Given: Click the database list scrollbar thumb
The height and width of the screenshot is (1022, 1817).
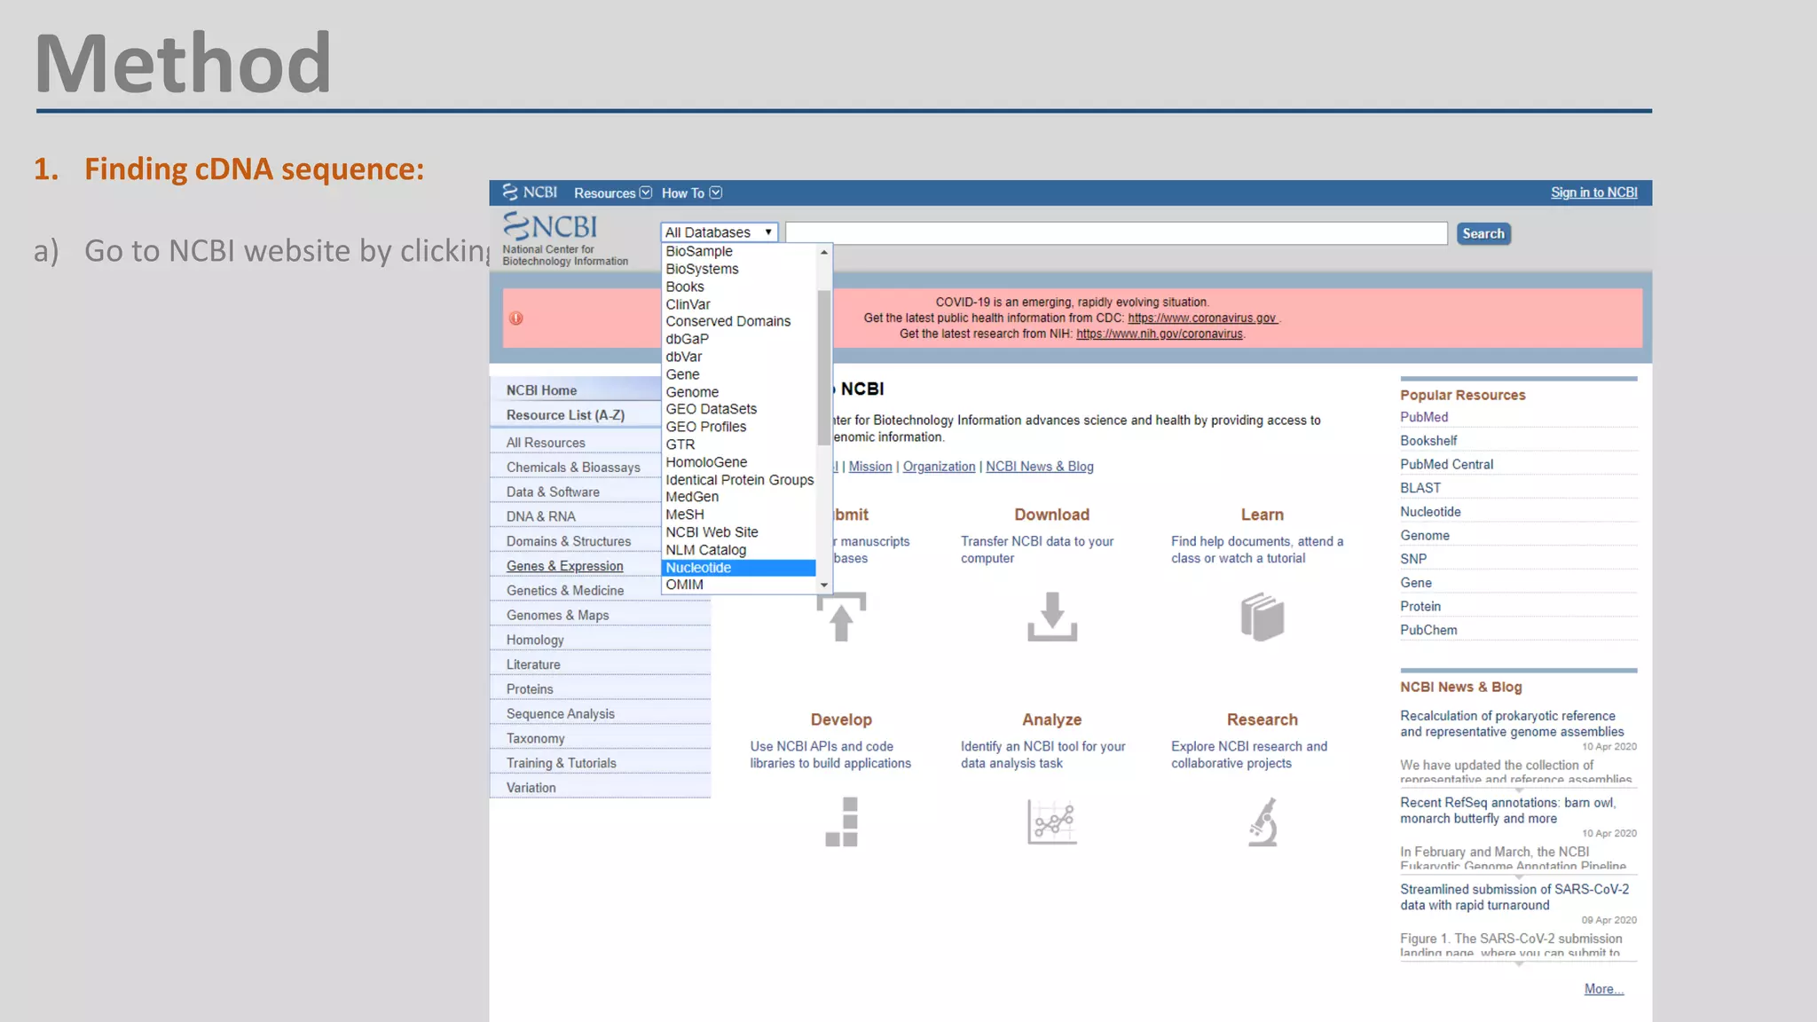Looking at the screenshot, I should click(824, 367).
